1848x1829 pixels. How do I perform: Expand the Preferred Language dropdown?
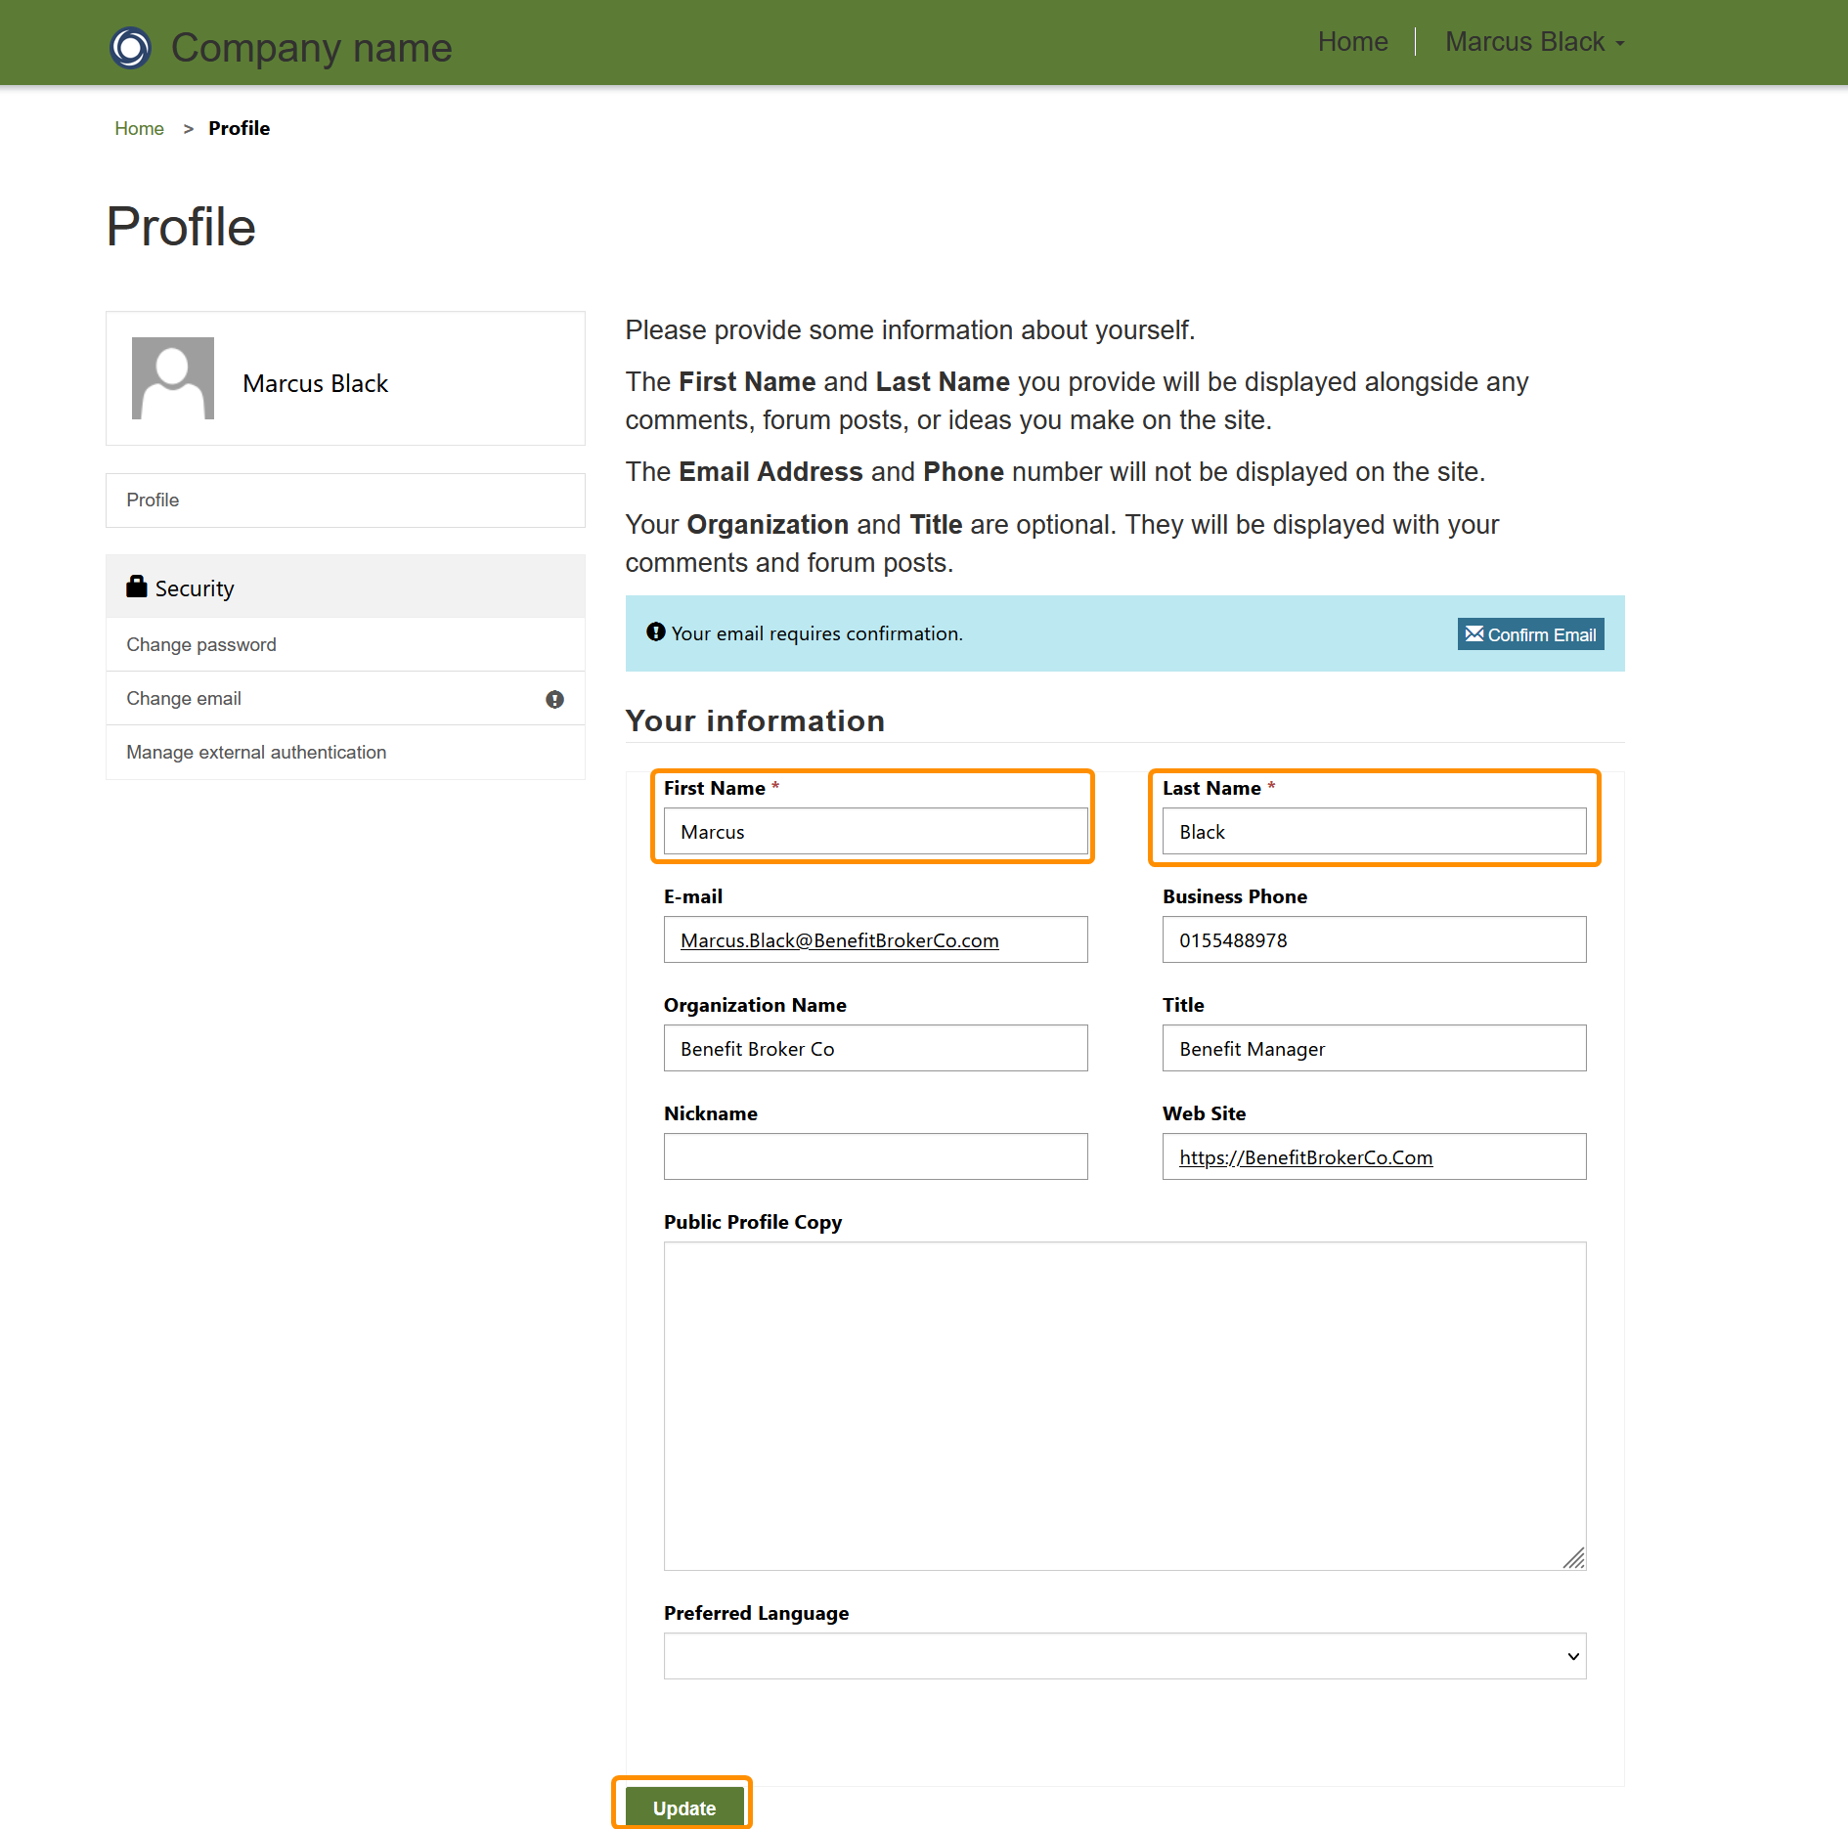(1124, 1656)
